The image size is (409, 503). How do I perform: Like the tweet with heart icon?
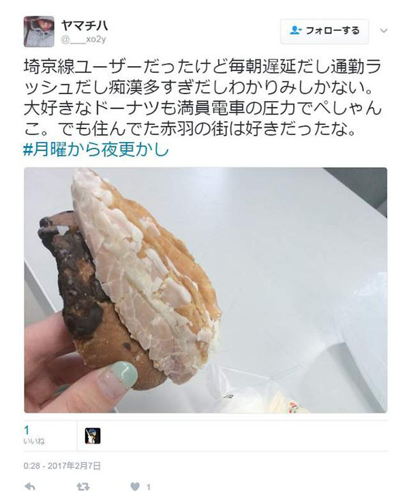135,487
